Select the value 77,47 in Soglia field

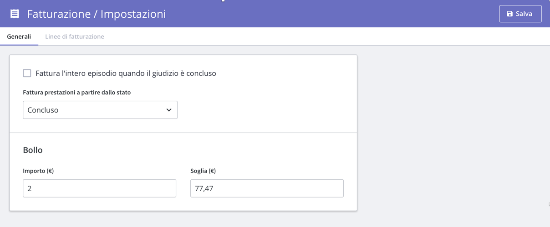(x=204, y=188)
